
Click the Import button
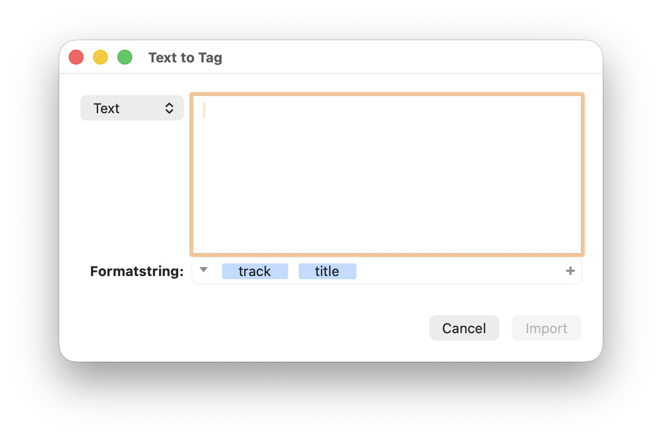tap(546, 328)
